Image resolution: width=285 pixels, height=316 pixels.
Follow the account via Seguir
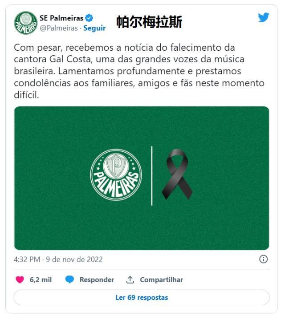point(94,28)
